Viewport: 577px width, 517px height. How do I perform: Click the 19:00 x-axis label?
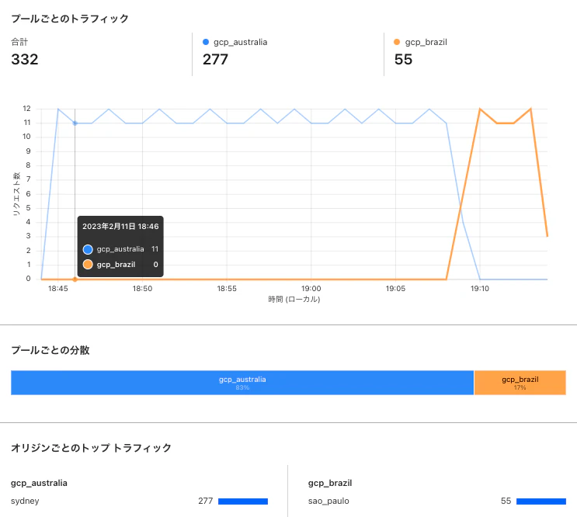(311, 289)
